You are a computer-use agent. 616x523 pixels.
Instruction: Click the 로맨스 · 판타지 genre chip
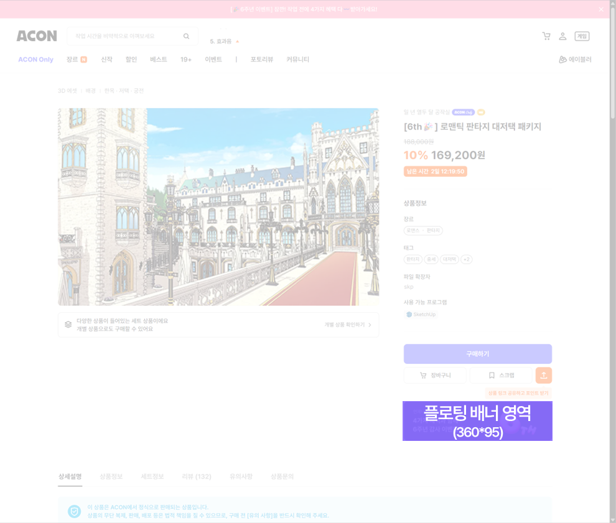(x=423, y=231)
